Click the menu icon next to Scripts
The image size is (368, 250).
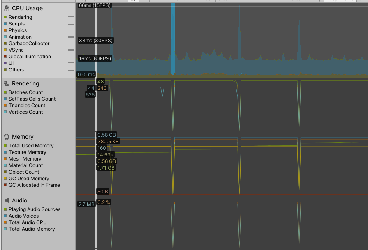click(x=71, y=23)
